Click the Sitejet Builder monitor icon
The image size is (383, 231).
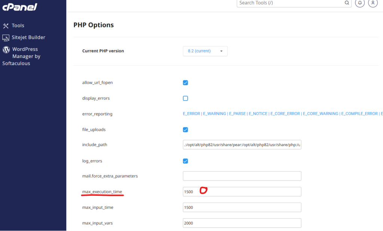tap(6, 38)
